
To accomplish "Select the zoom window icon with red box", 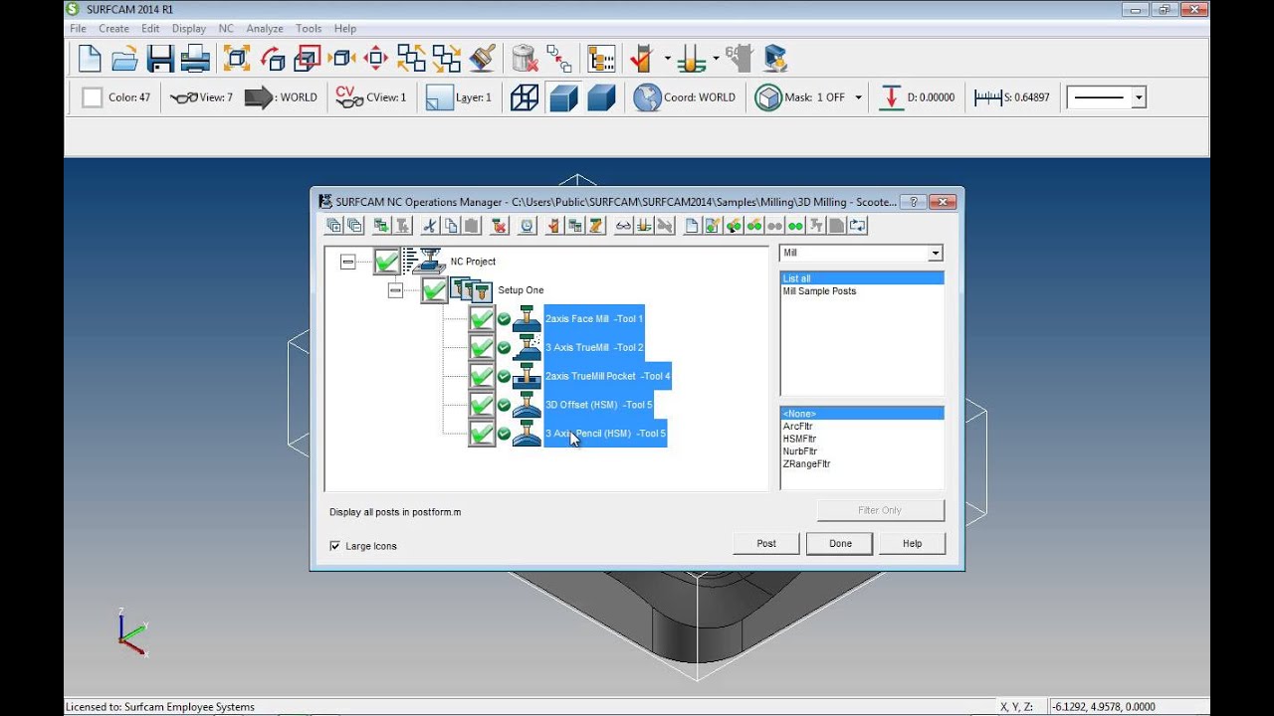I will [308, 59].
